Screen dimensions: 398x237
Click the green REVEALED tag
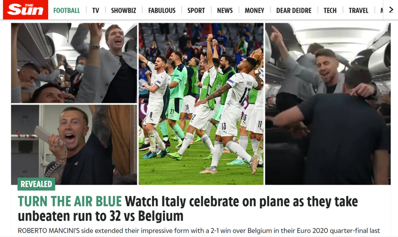coord(36,184)
